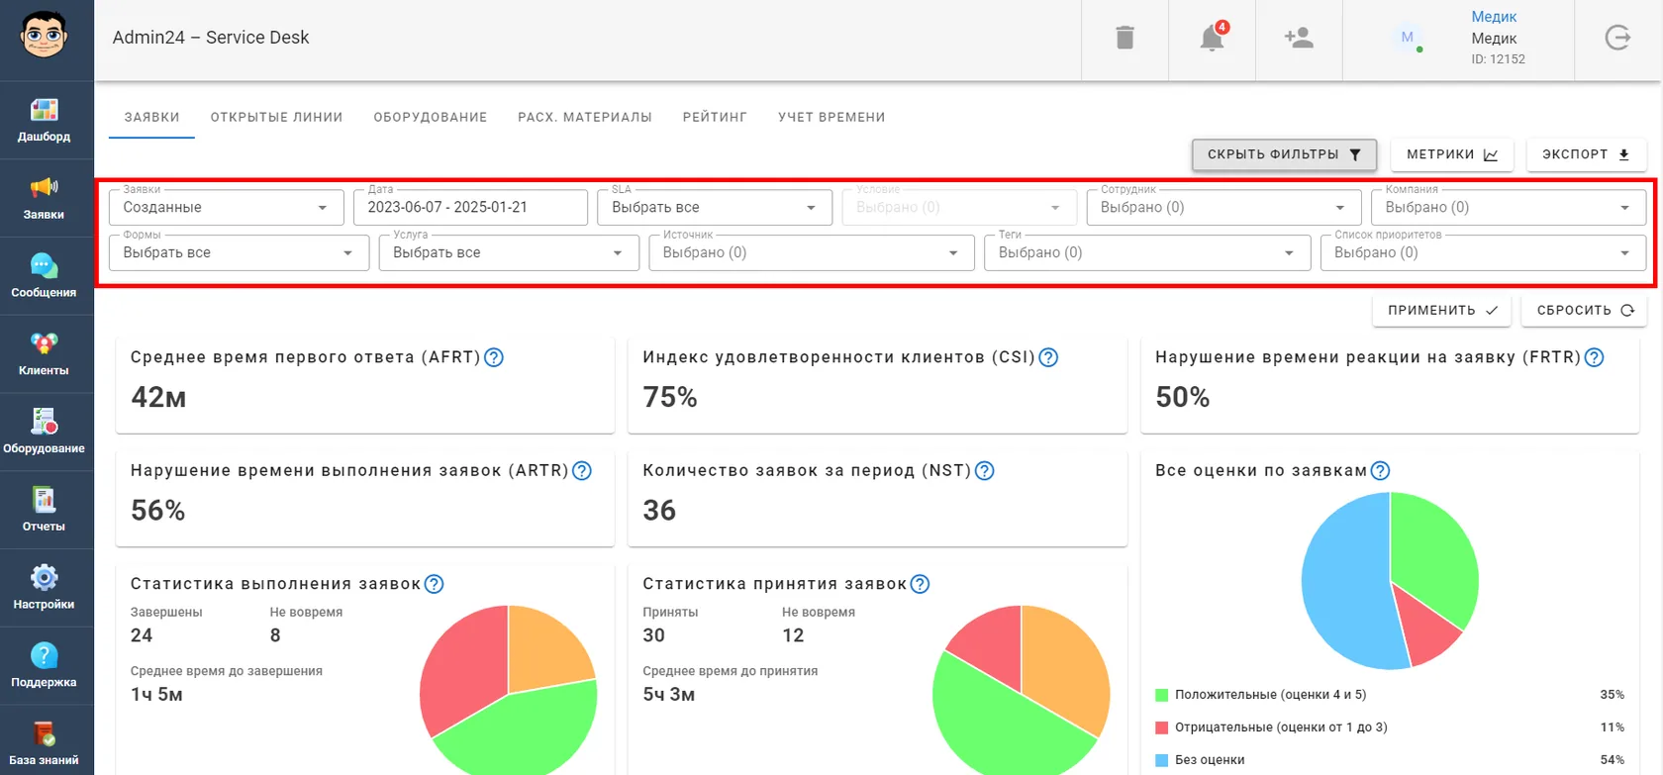Show help for CSI metric

click(x=1048, y=357)
